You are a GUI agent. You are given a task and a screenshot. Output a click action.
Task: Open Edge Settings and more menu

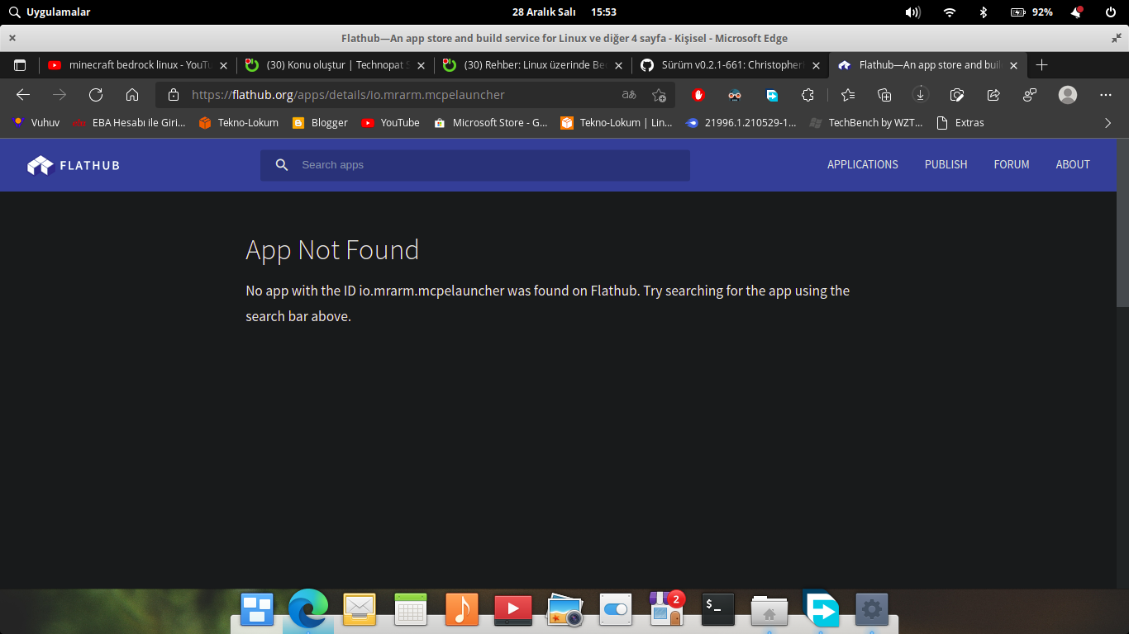point(1106,95)
